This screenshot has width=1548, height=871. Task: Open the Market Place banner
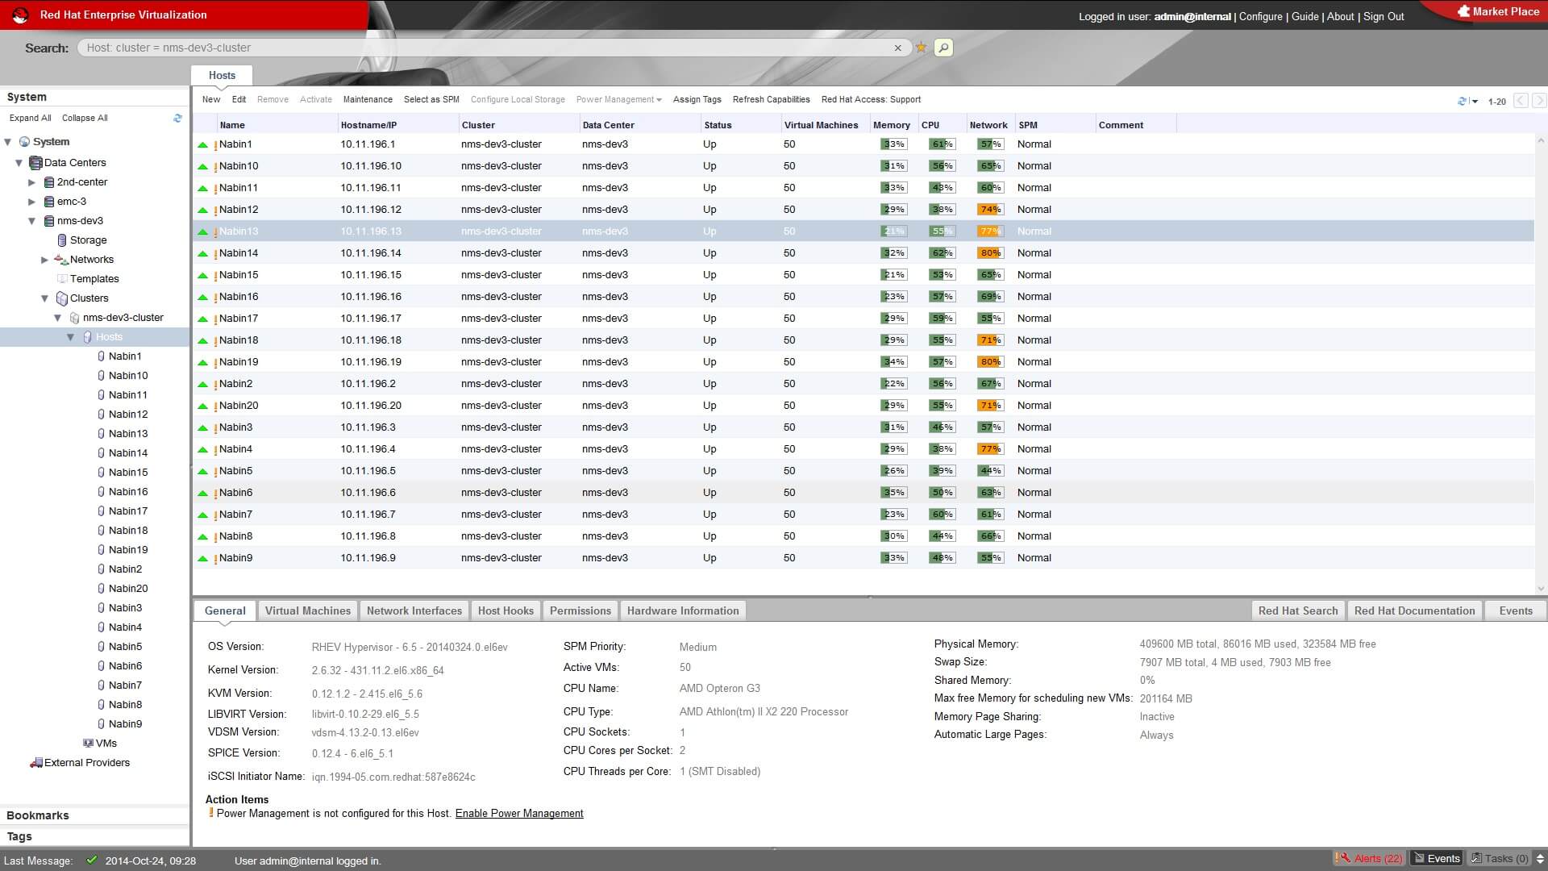coord(1496,11)
